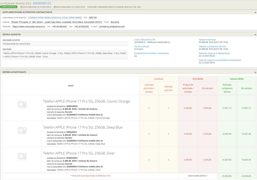Collapse the Repere Achizitionate panel
The image size is (257, 180).
coord(255,72)
